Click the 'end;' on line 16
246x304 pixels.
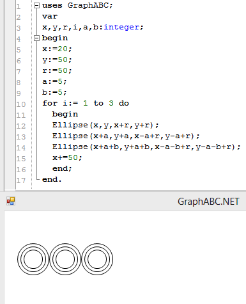(62, 169)
